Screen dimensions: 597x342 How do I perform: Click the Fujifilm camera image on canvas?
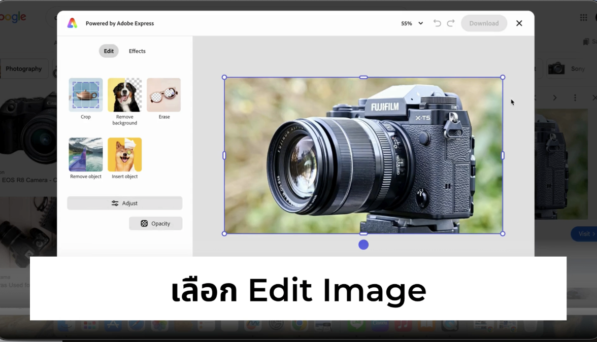(x=363, y=155)
